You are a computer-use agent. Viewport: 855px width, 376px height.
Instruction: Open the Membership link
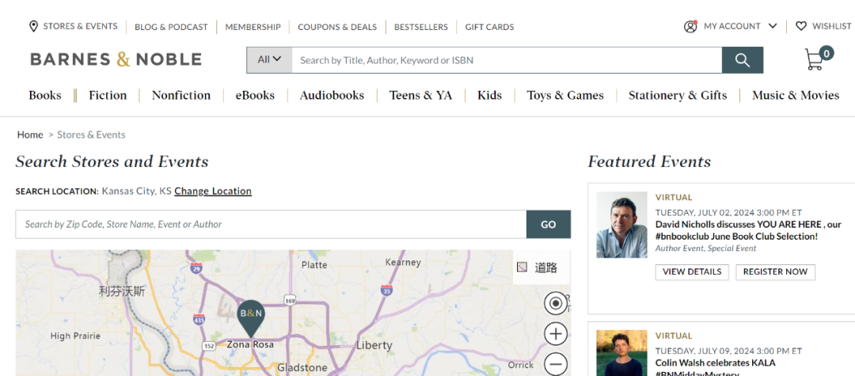coord(253,27)
